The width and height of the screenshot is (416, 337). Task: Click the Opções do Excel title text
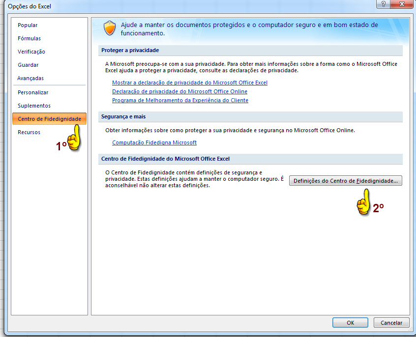coord(30,6)
